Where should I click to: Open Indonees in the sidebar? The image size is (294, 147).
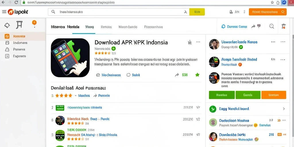[20, 43]
